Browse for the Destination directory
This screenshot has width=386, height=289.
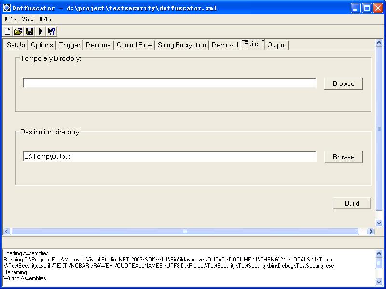(x=343, y=157)
